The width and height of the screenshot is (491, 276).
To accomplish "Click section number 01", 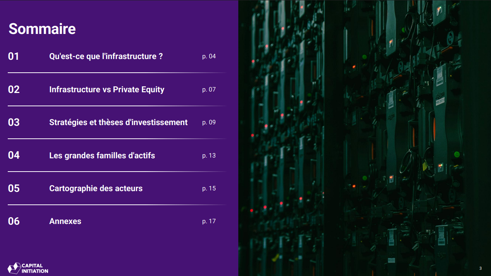I will click(x=14, y=56).
